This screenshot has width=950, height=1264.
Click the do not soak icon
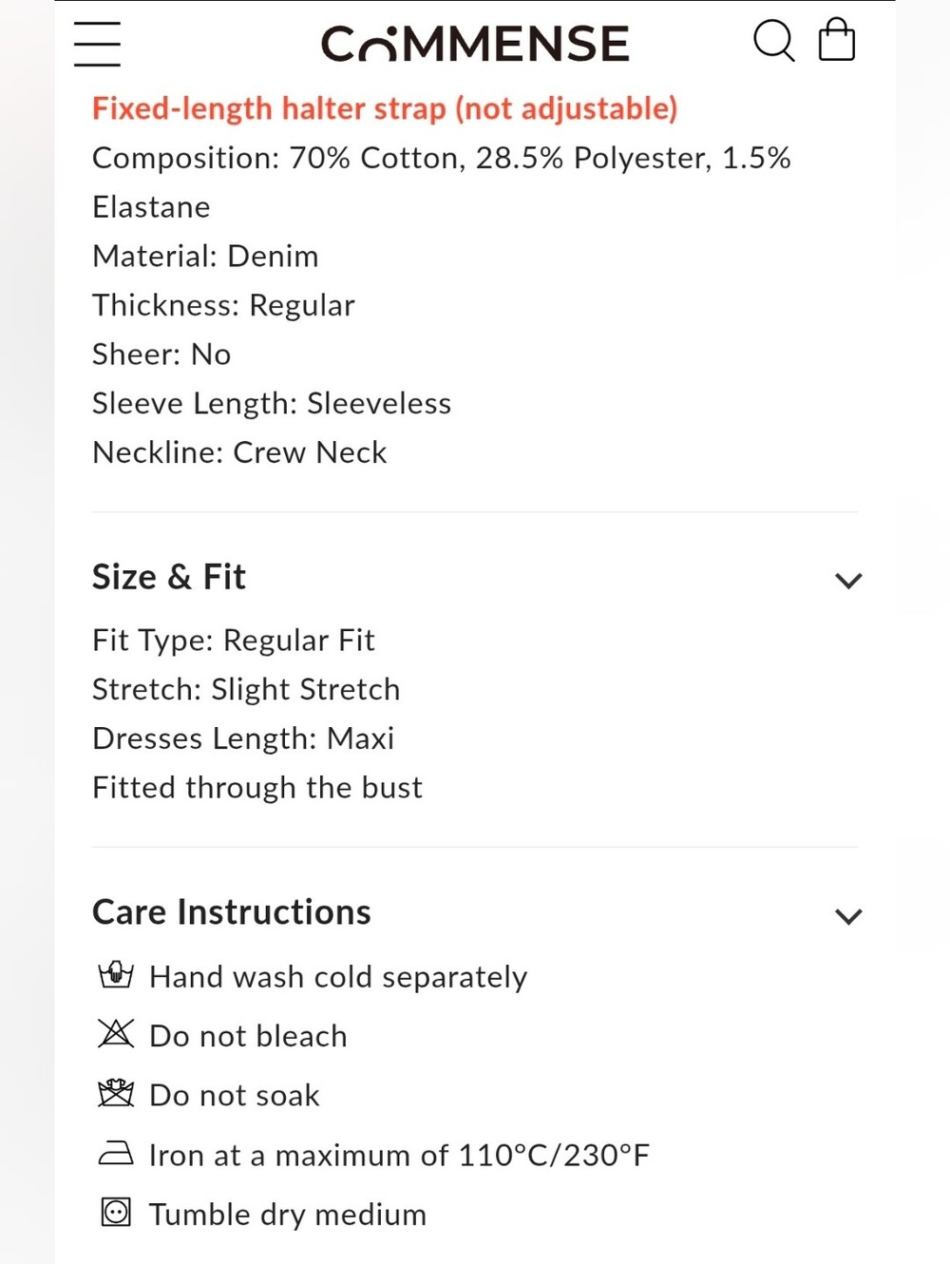(116, 1093)
